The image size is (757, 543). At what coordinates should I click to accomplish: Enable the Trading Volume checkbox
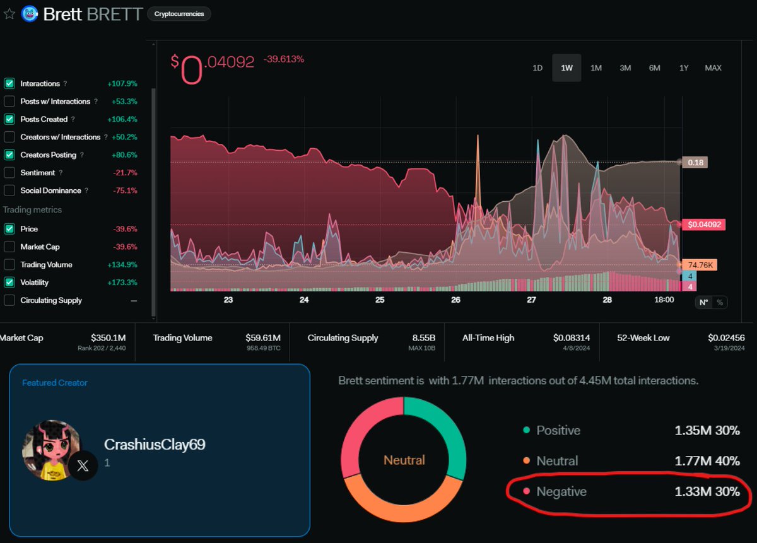click(9, 265)
